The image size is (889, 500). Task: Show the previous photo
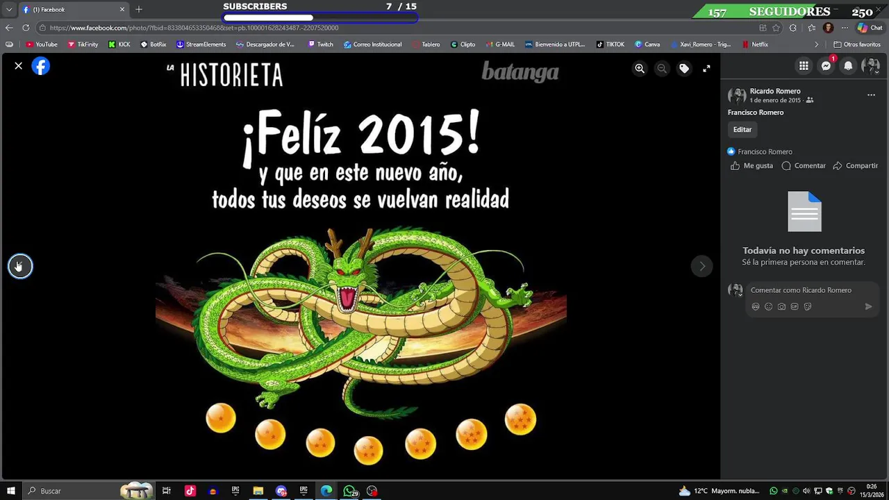20,266
